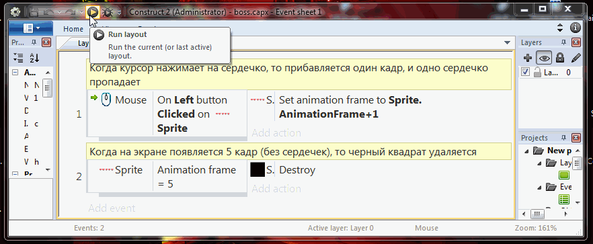Select the second yellow comment about 5 кадр
Image resolution: width=593 pixels, height=244 pixels.
coord(299,152)
